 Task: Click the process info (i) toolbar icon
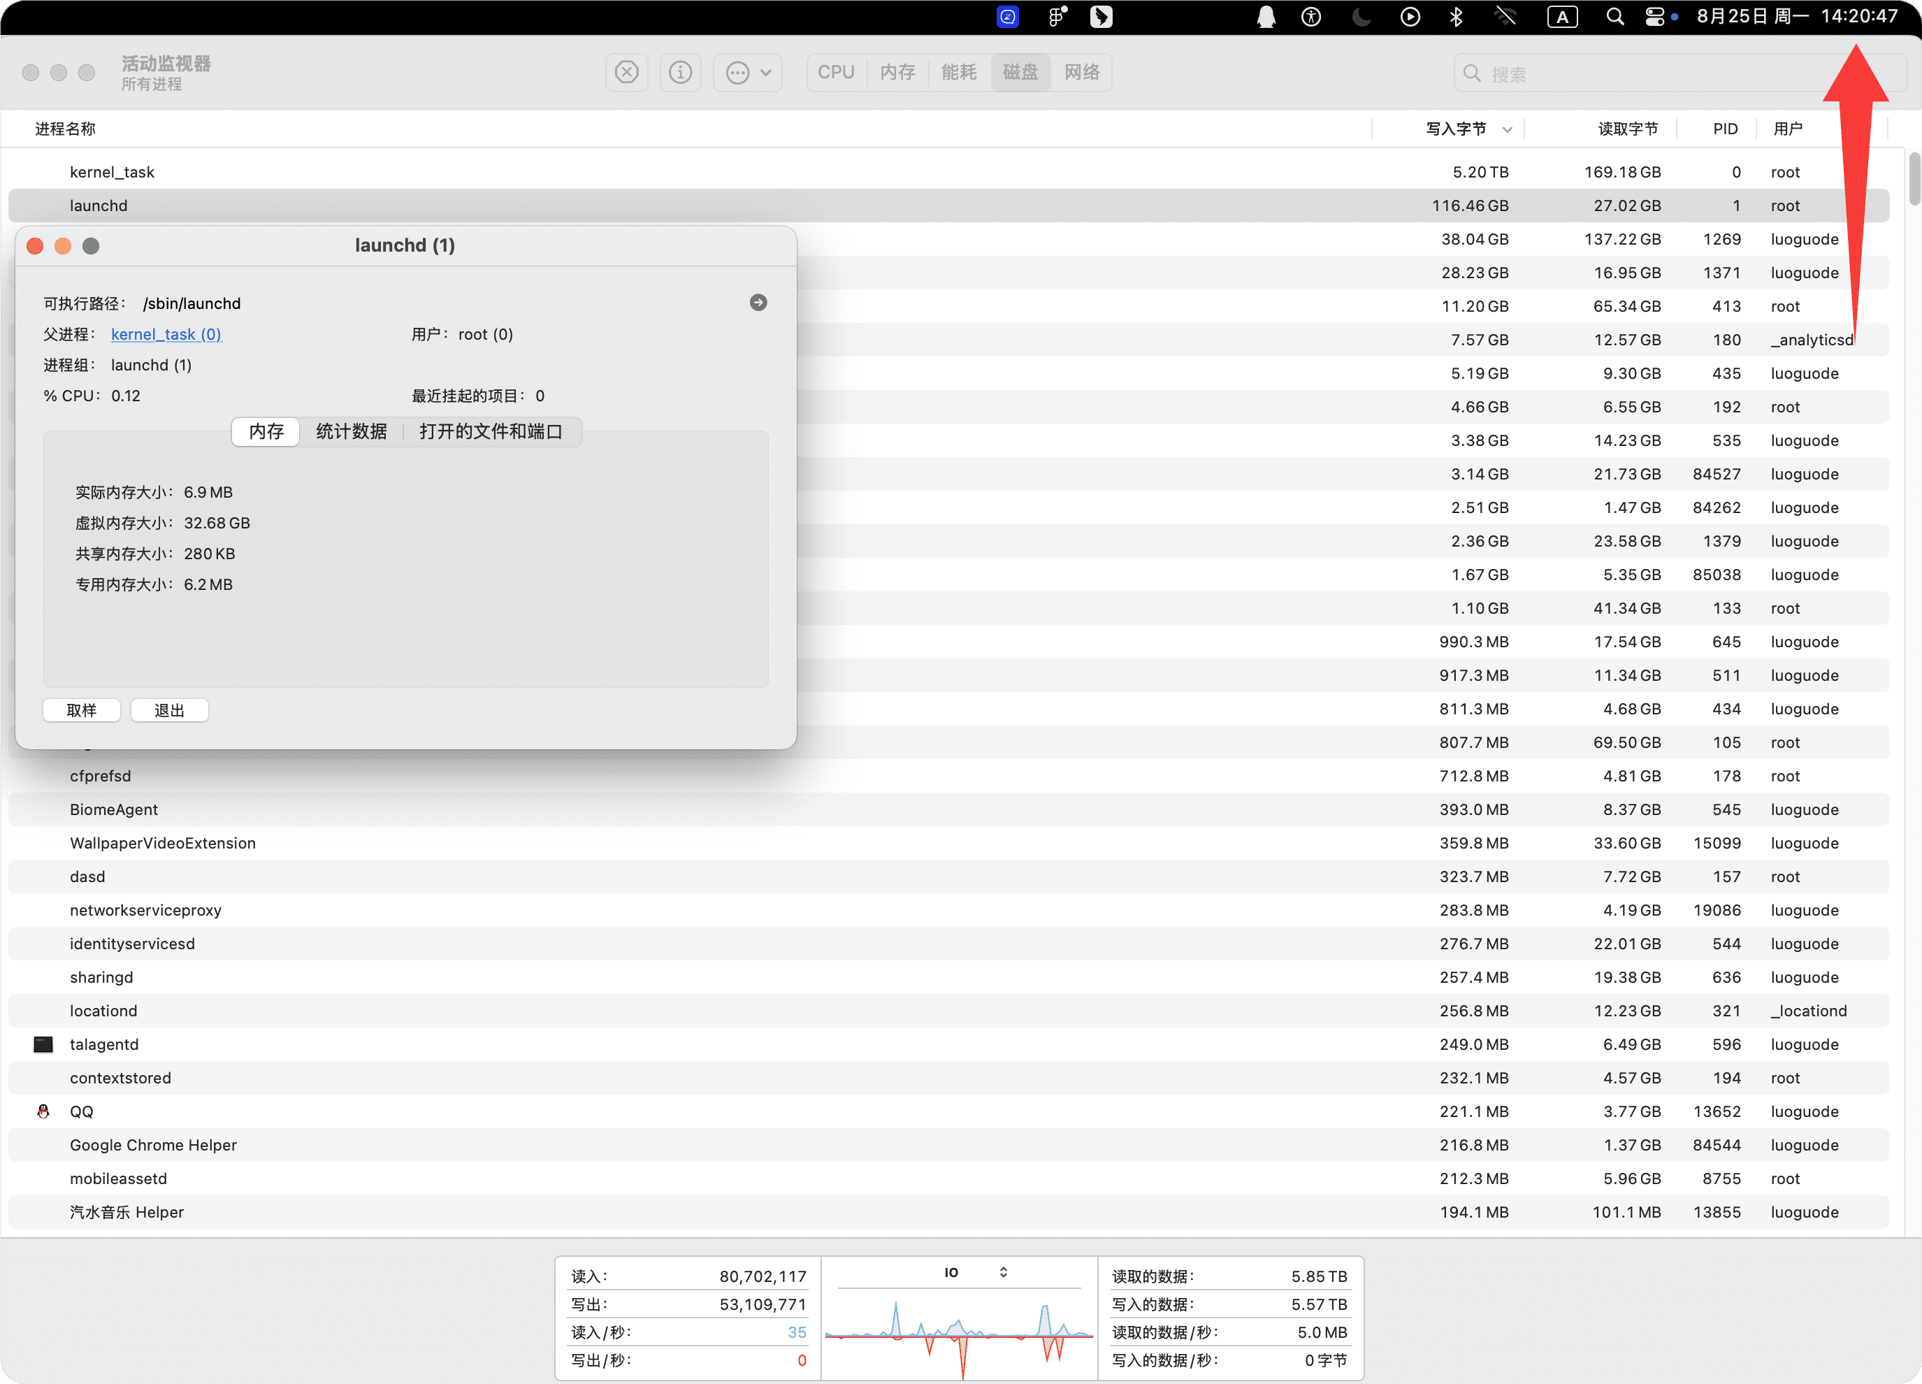(679, 73)
